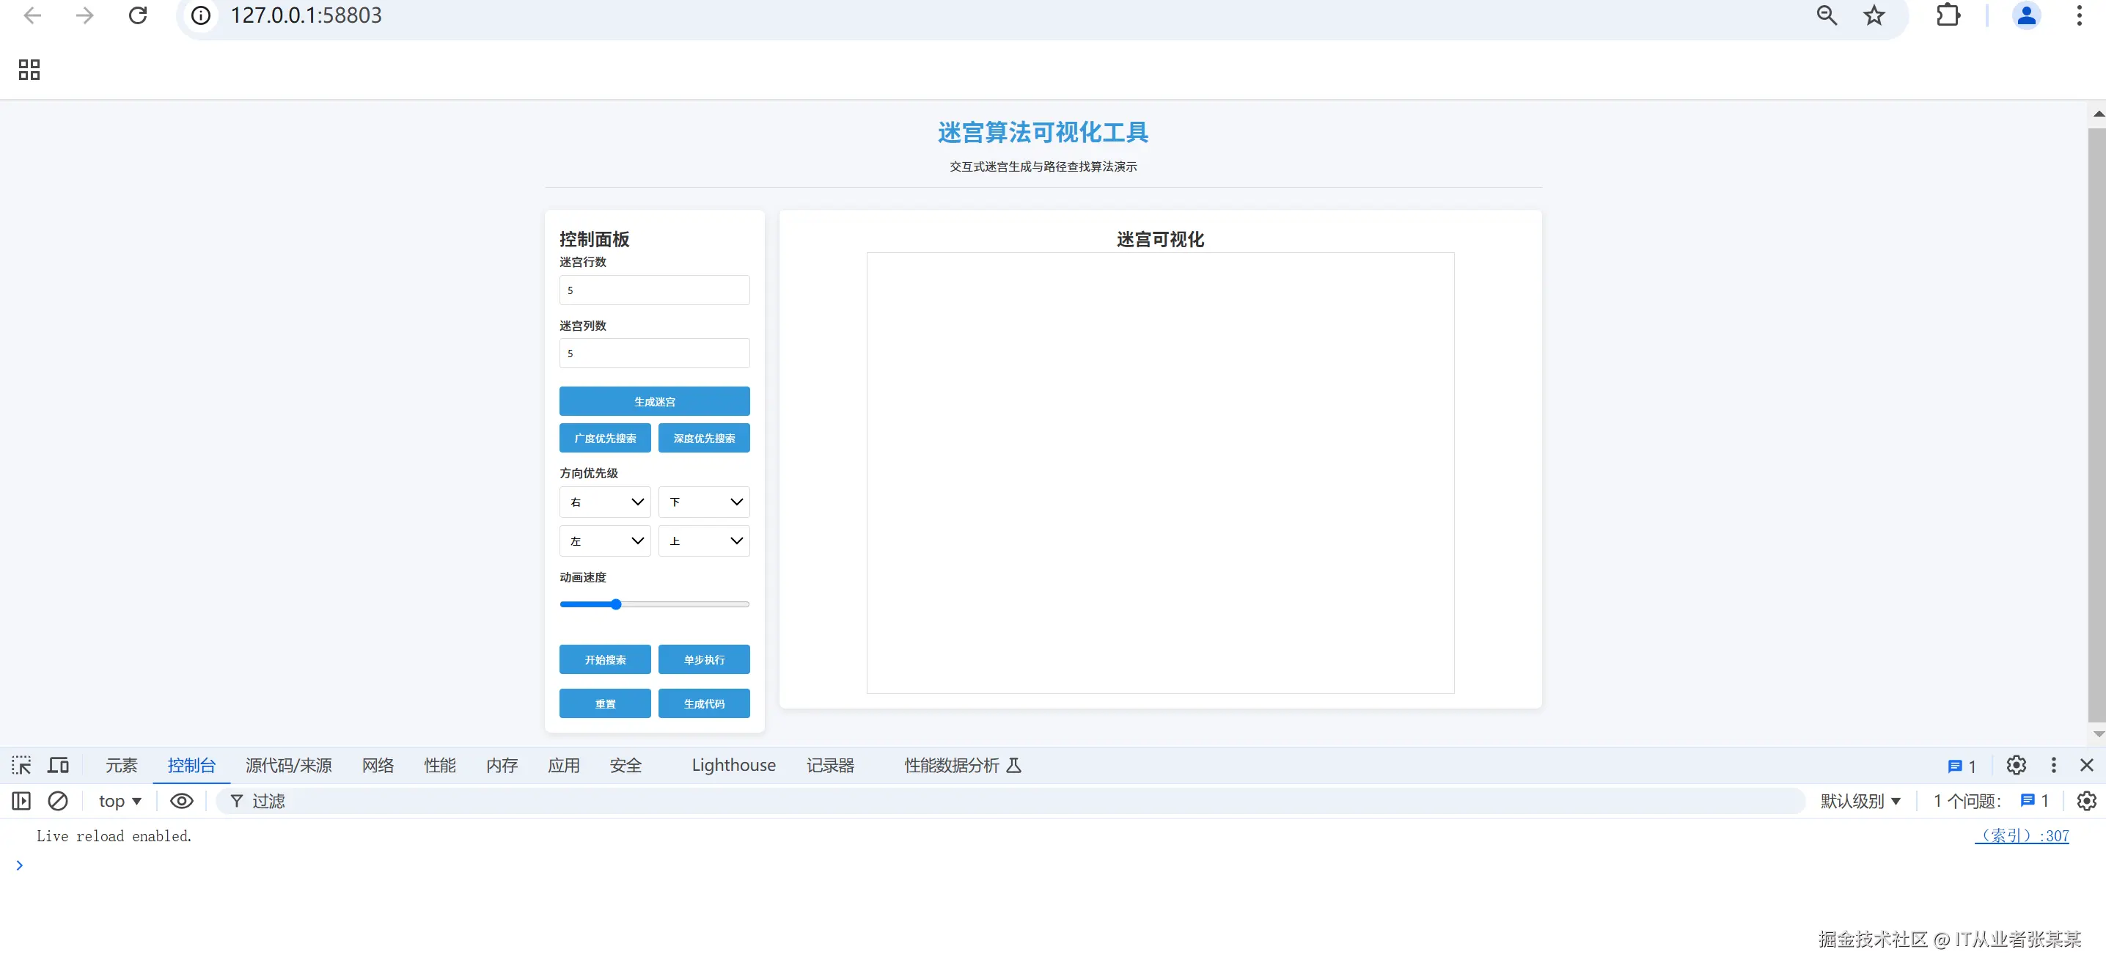Clear the console
The width and height of the screenshot is (2106, 974).
[58, 802]
